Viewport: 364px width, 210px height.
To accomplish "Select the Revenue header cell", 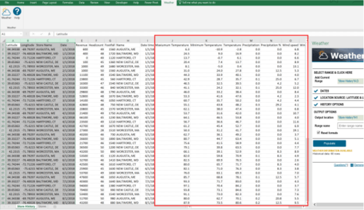I will [82, 45].
